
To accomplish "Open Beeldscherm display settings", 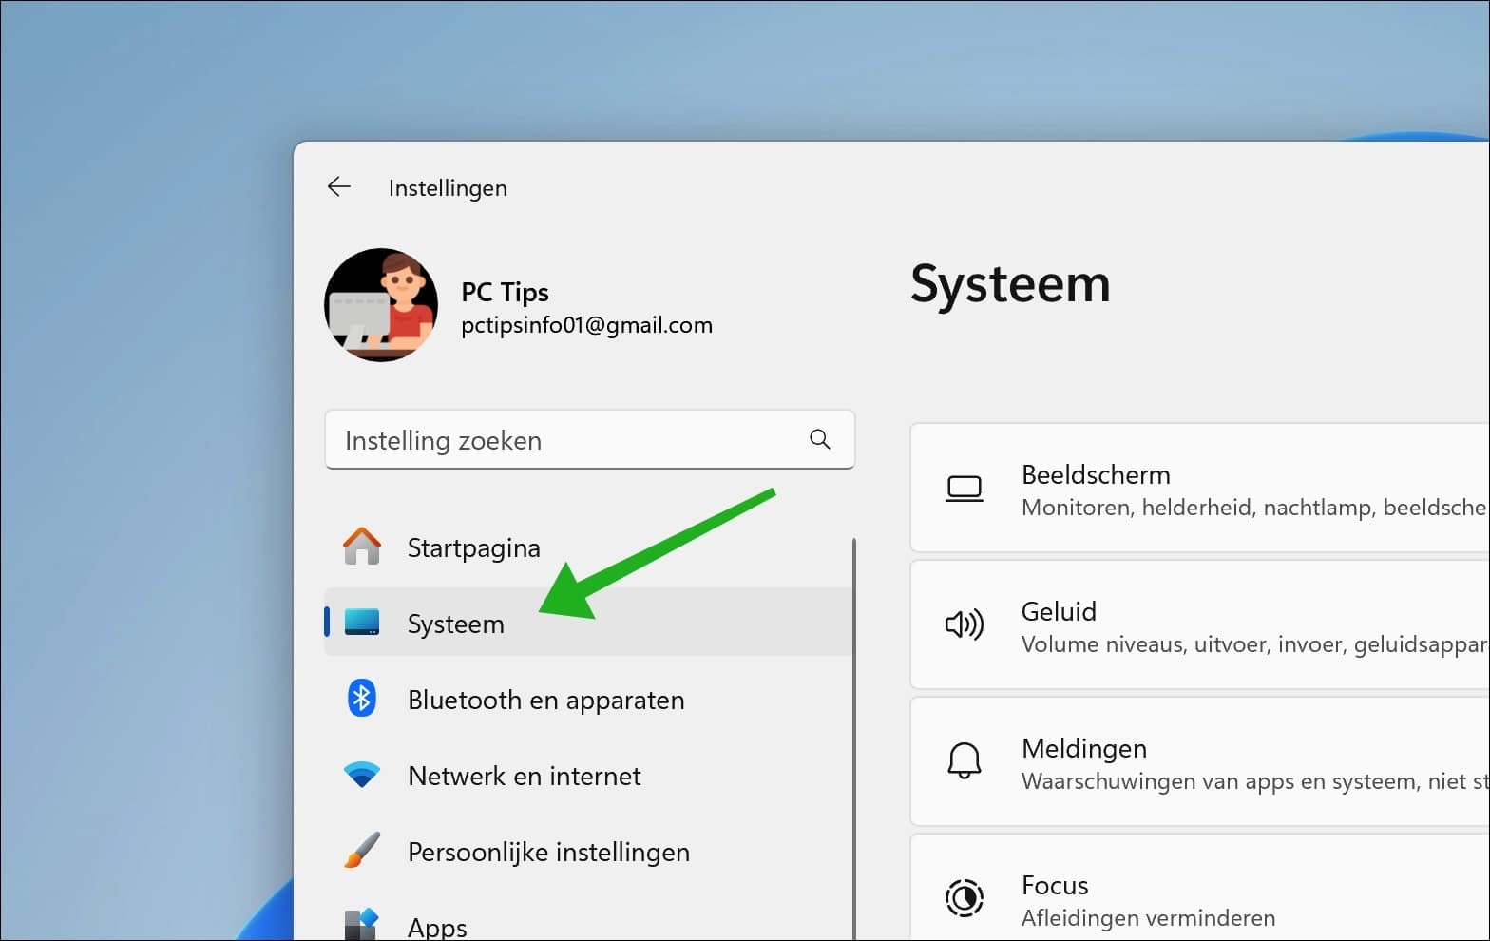I will pyautogui.click(x=1200, y=488).
